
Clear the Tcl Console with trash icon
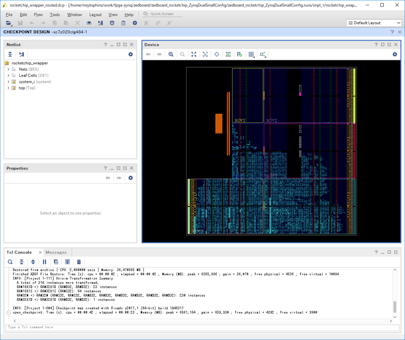click(x=79, y=262)
